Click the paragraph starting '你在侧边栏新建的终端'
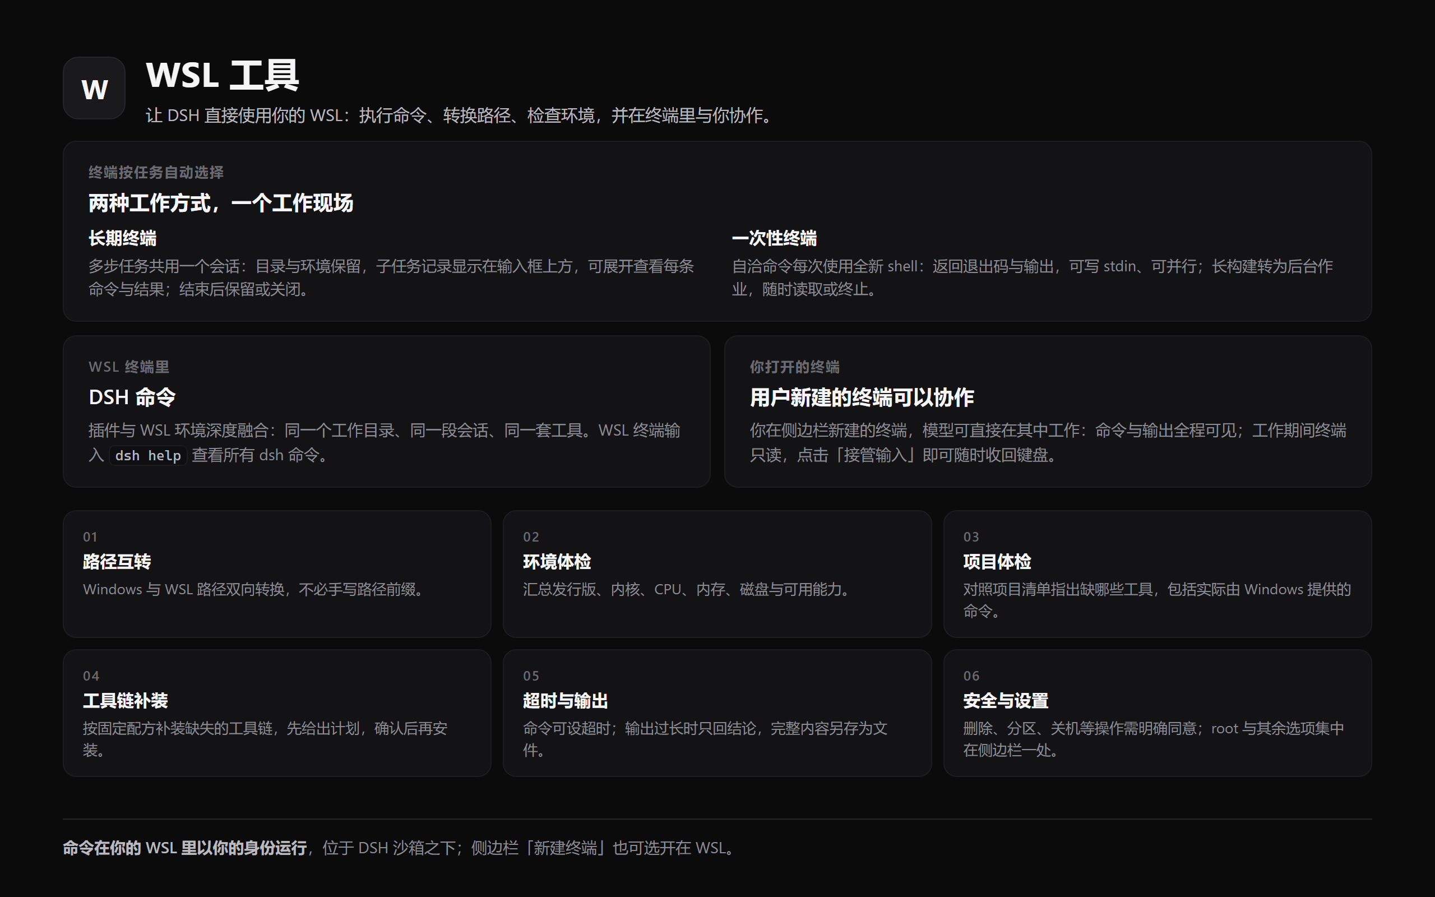This screenshot has width=1435, height=897. click(x=1048, y=442)
